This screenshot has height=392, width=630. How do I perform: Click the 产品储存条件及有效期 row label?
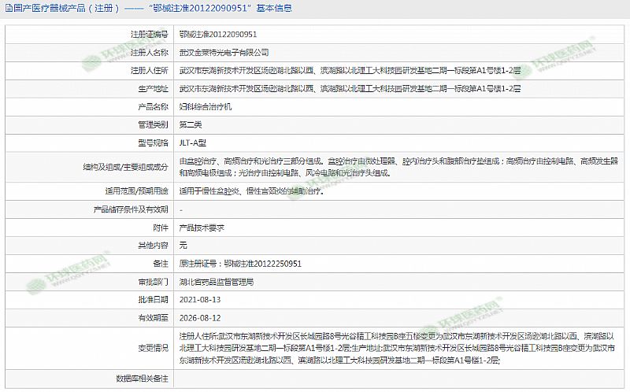[131, 209]
